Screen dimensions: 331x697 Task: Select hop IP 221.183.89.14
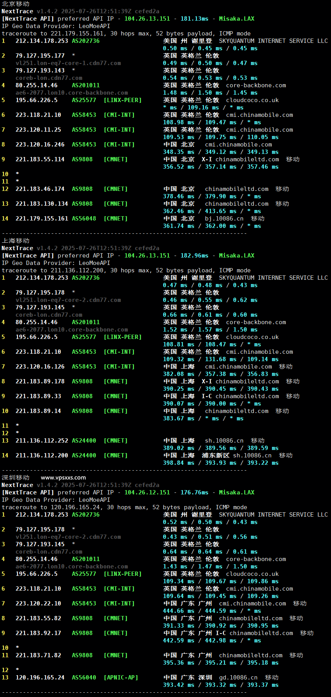point(38,411)
